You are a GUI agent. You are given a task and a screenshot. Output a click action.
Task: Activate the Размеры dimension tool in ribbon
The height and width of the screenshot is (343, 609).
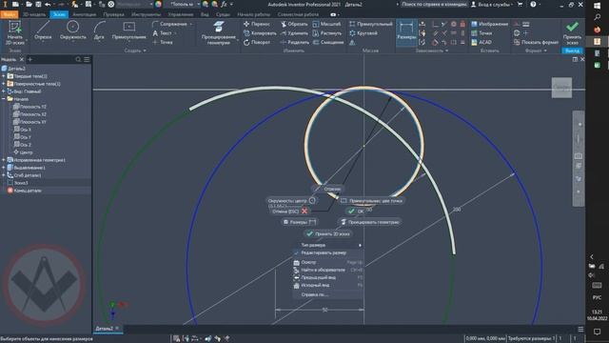(x=406, y=31)
